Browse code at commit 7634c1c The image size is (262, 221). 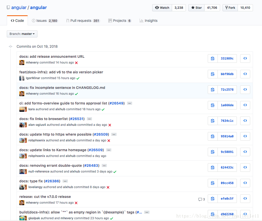point(245,121)
